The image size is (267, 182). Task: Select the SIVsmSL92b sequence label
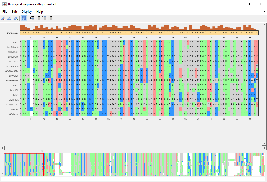(x=12, y=66)
